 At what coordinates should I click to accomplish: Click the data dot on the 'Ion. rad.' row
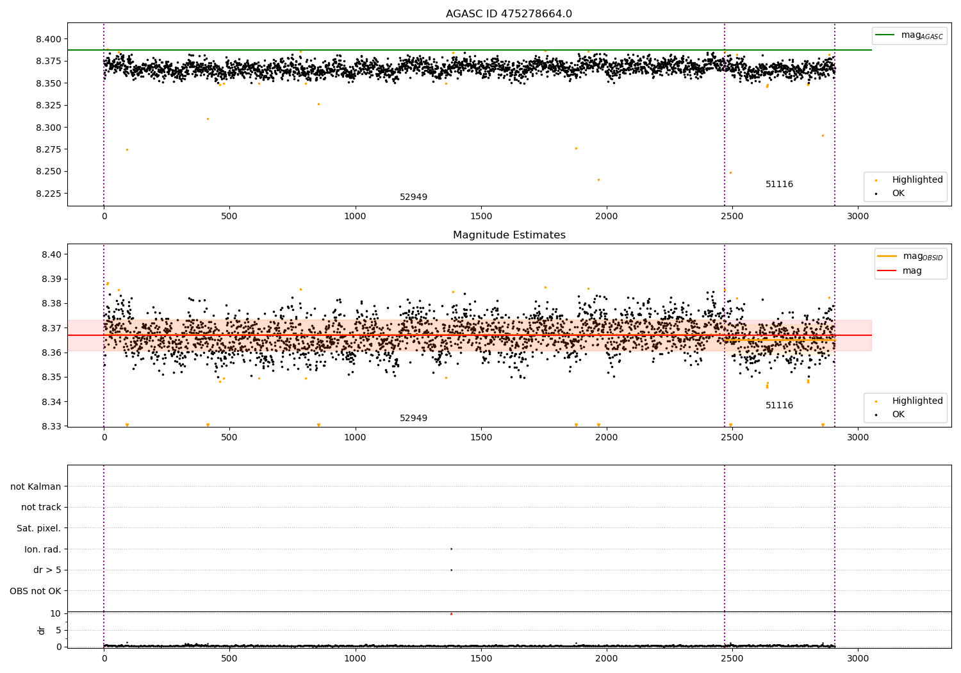coord(451,549)
